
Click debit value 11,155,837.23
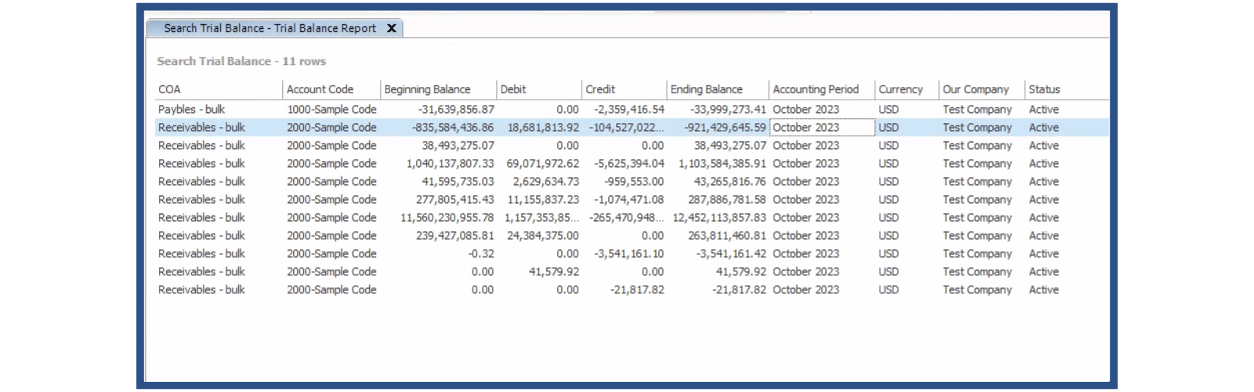pos(543,200)
